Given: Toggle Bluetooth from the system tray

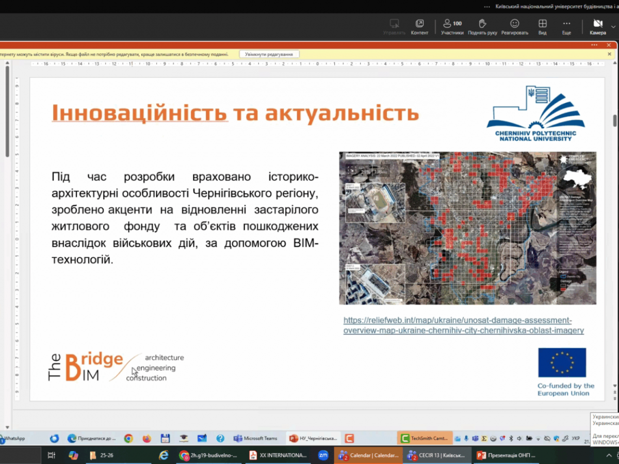Looking at the screenshot, I should [x=511, y=438].
